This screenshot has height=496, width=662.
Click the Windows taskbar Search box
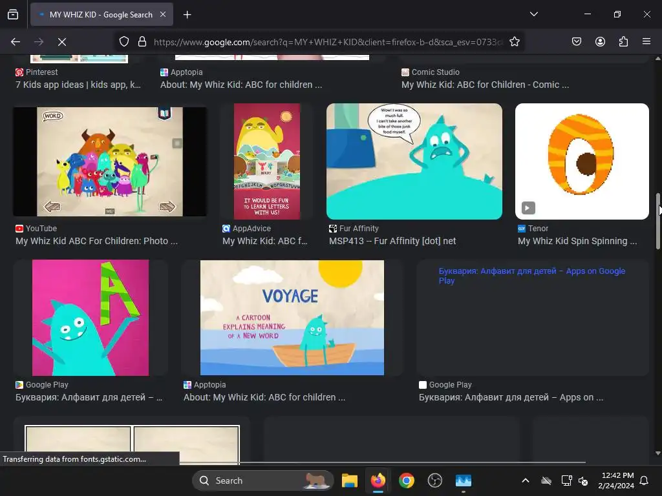click(x=262, y=480)
